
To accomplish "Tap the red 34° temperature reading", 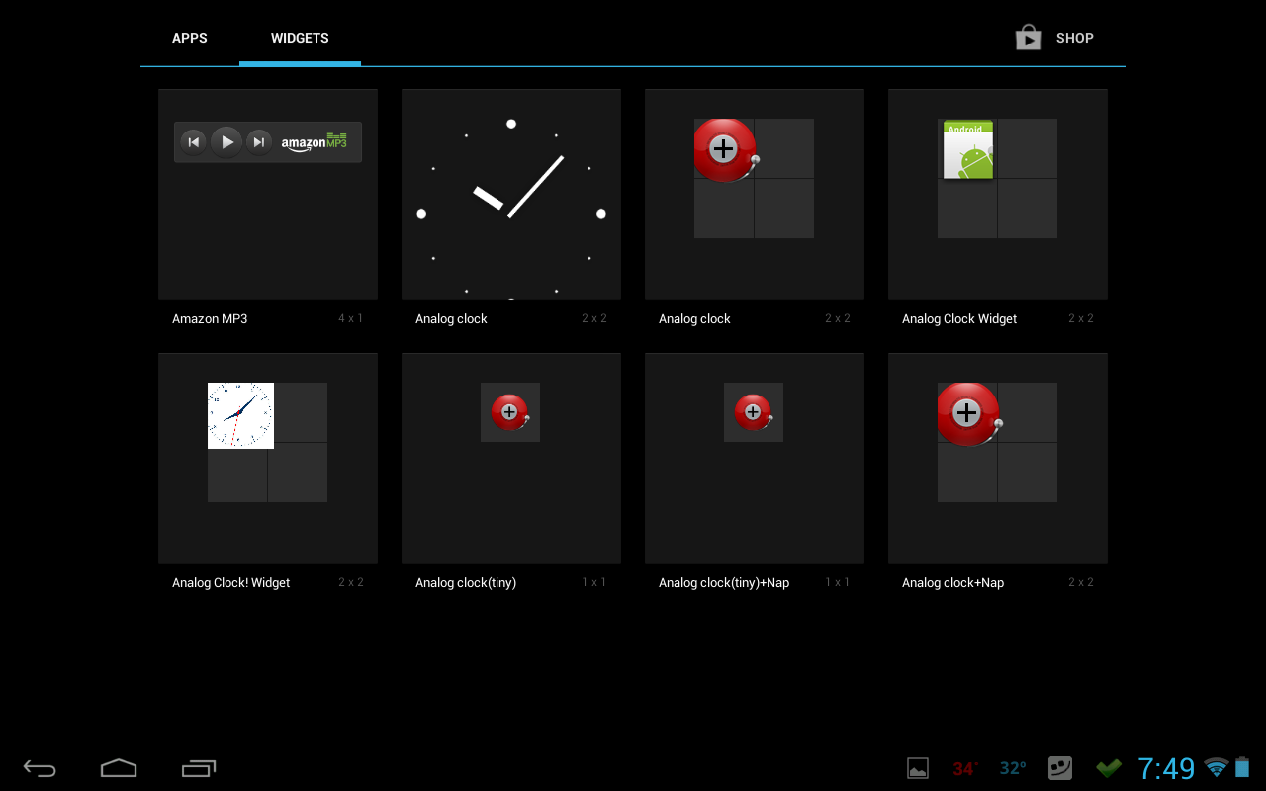I will click(x=966, y=767).
